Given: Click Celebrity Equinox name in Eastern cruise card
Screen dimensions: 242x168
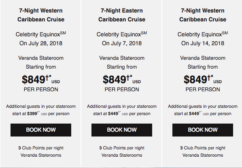Looking at the screenshot, I should coord(122,34).
